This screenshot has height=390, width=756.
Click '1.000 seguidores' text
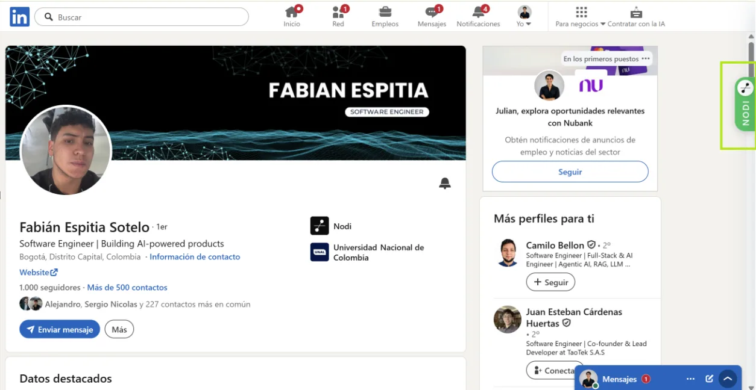50,288
